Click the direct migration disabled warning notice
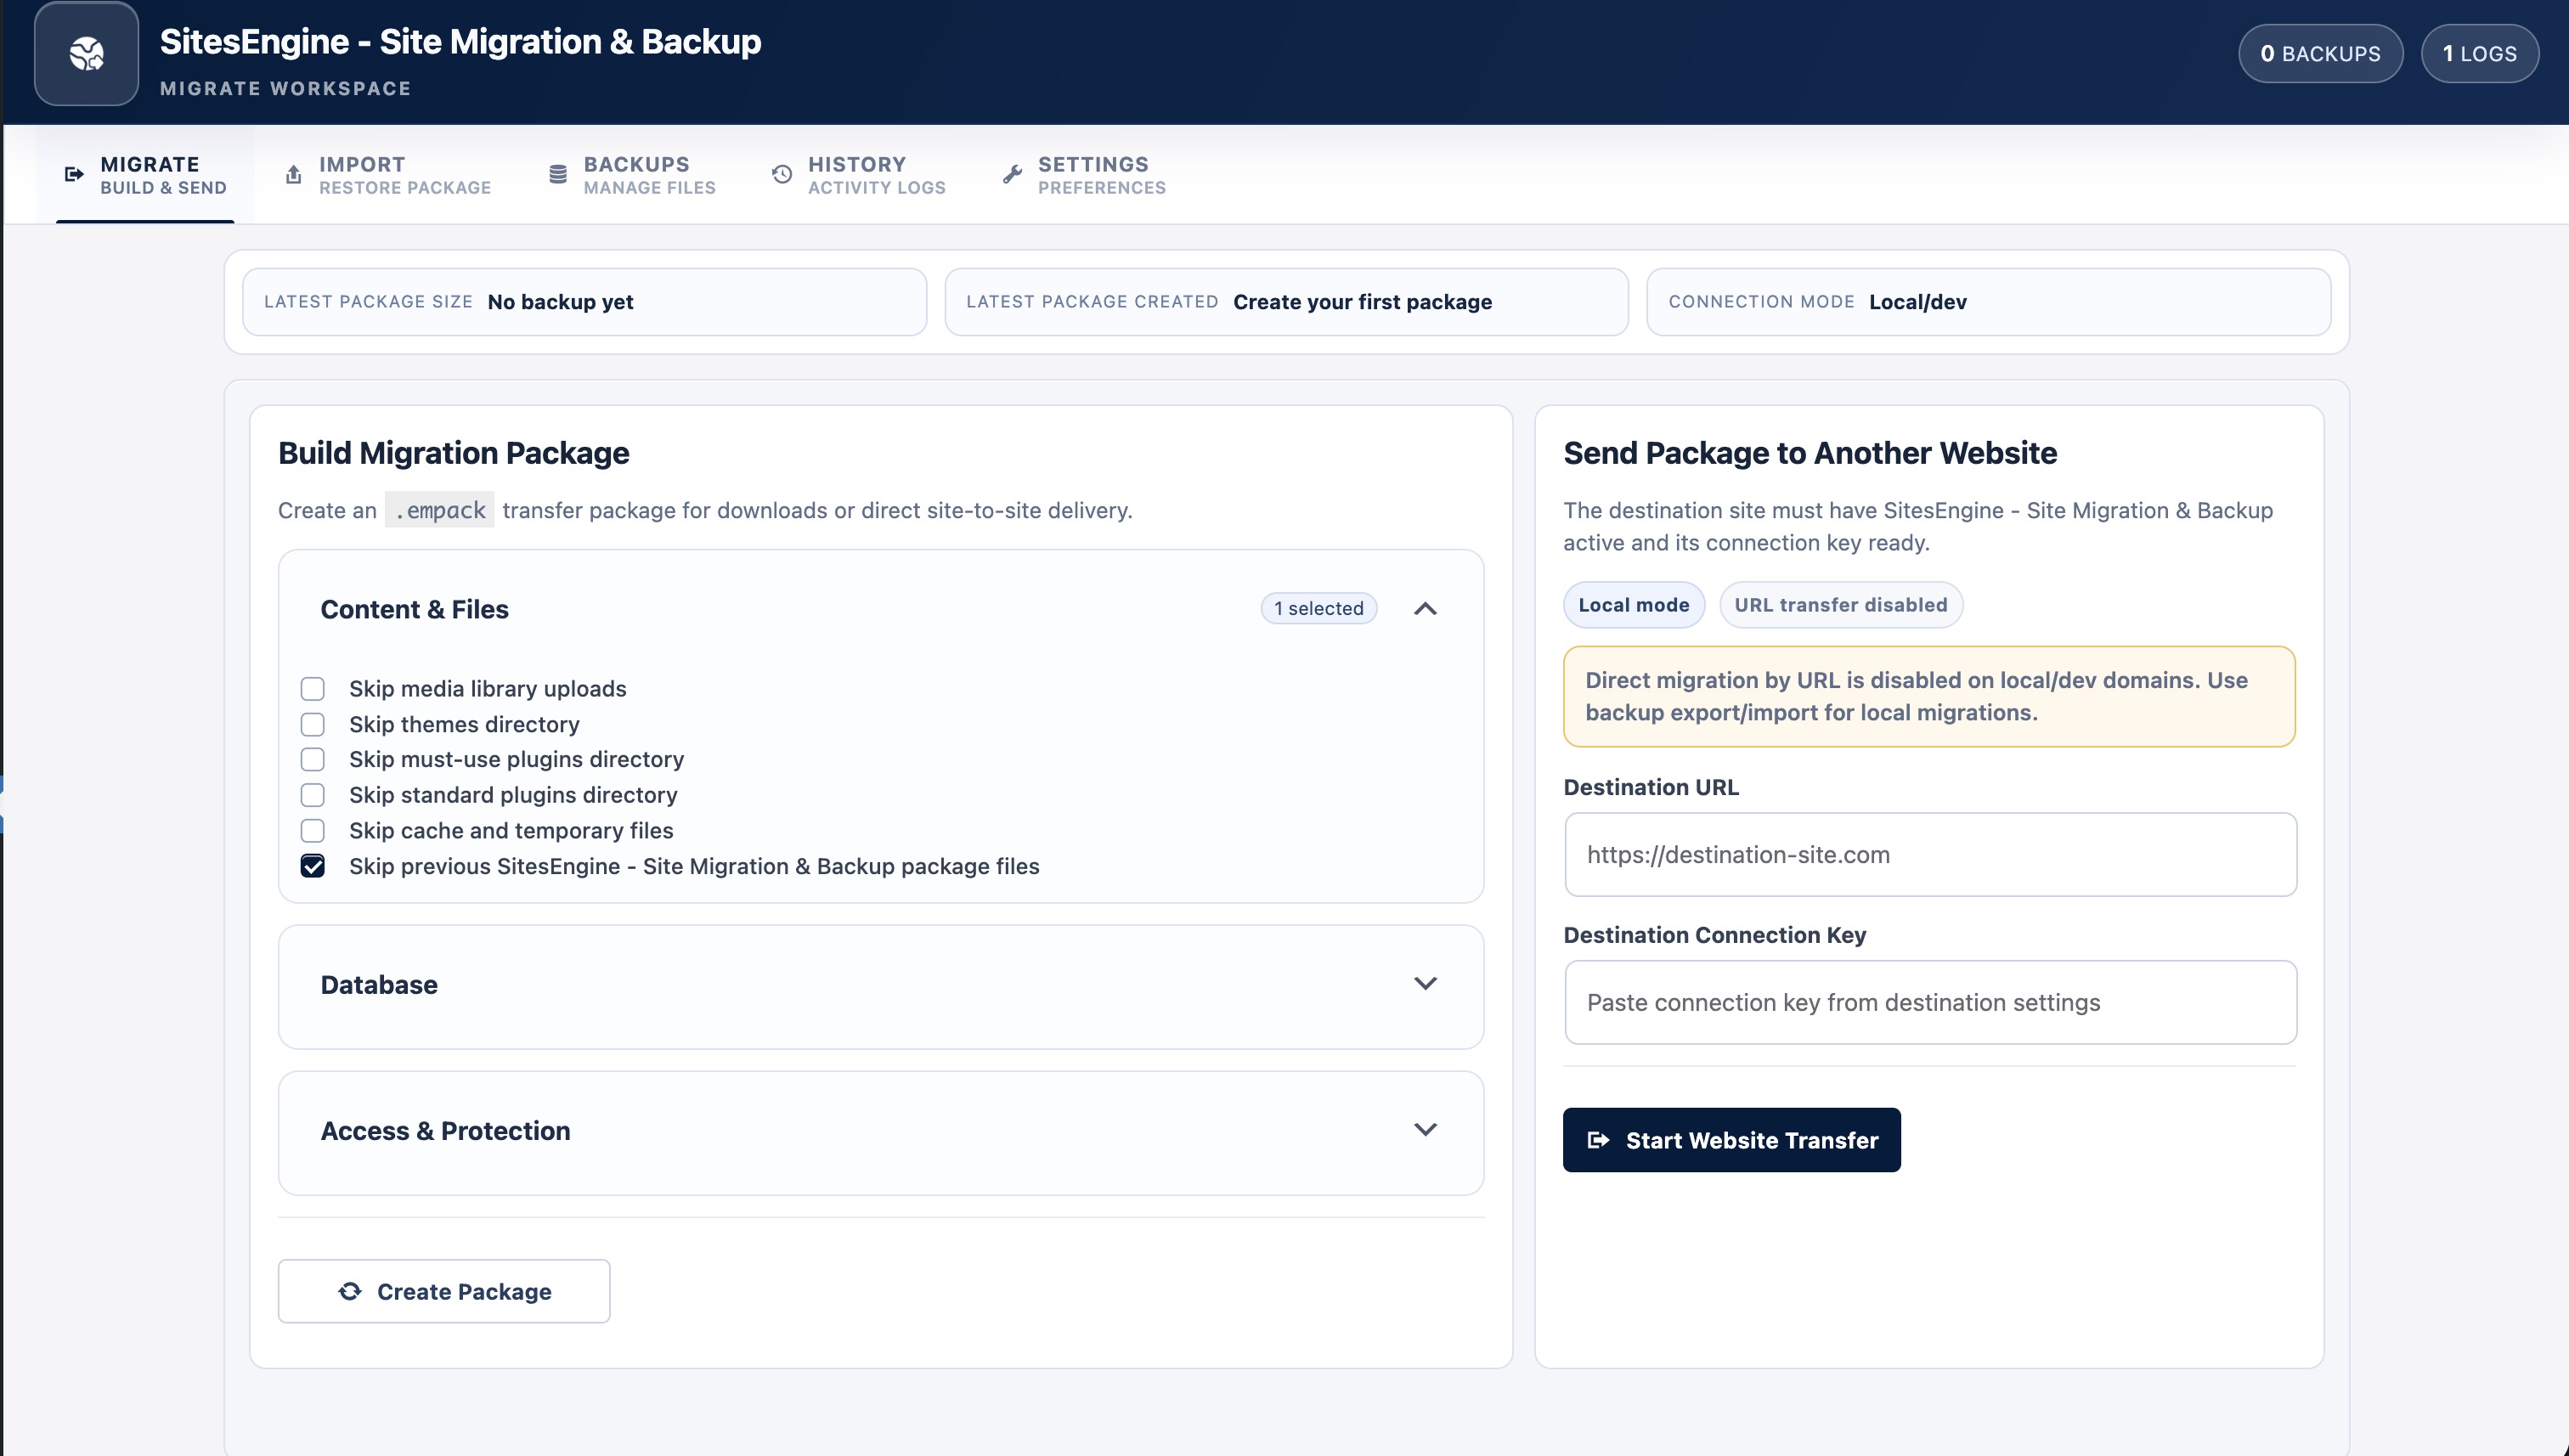This screenshot has height=1456, width=2569. [1929, 696]
